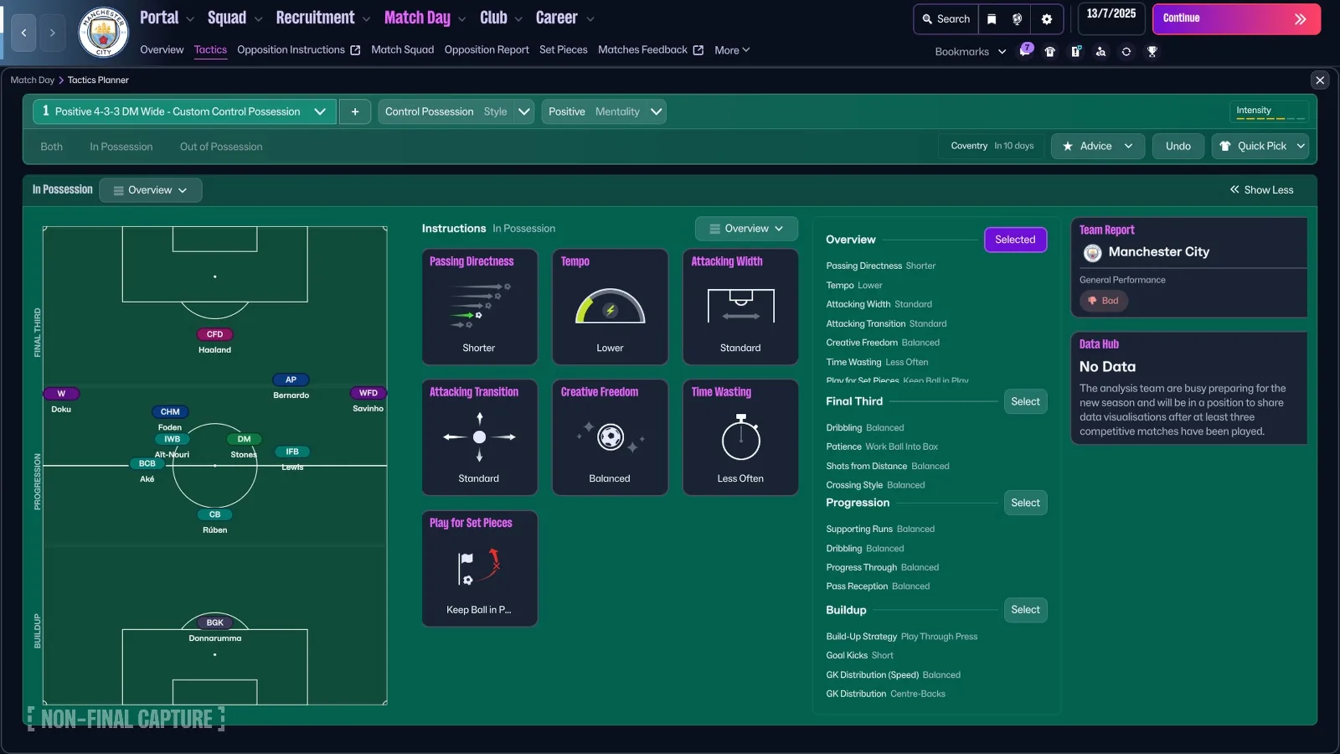This screenshot has width=1340, height=754.
Task: Click Select for Progression
Action: [x=1025, y=504]
